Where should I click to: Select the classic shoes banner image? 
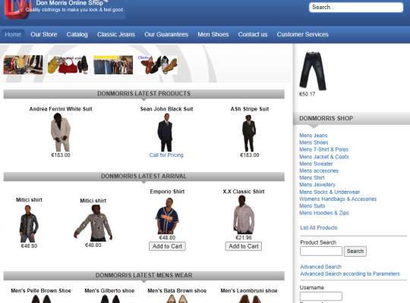158,64
